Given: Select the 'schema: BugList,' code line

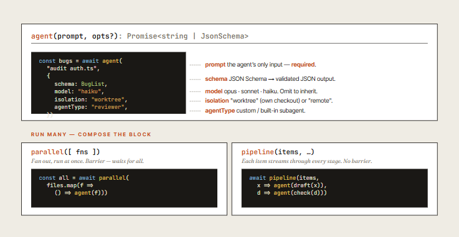Looking at the screenshot, I should coord(81,84).
